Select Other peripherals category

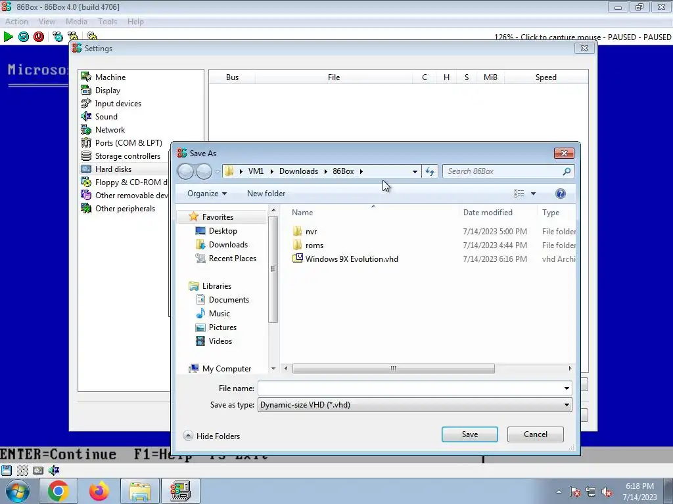tap(125, 209)
